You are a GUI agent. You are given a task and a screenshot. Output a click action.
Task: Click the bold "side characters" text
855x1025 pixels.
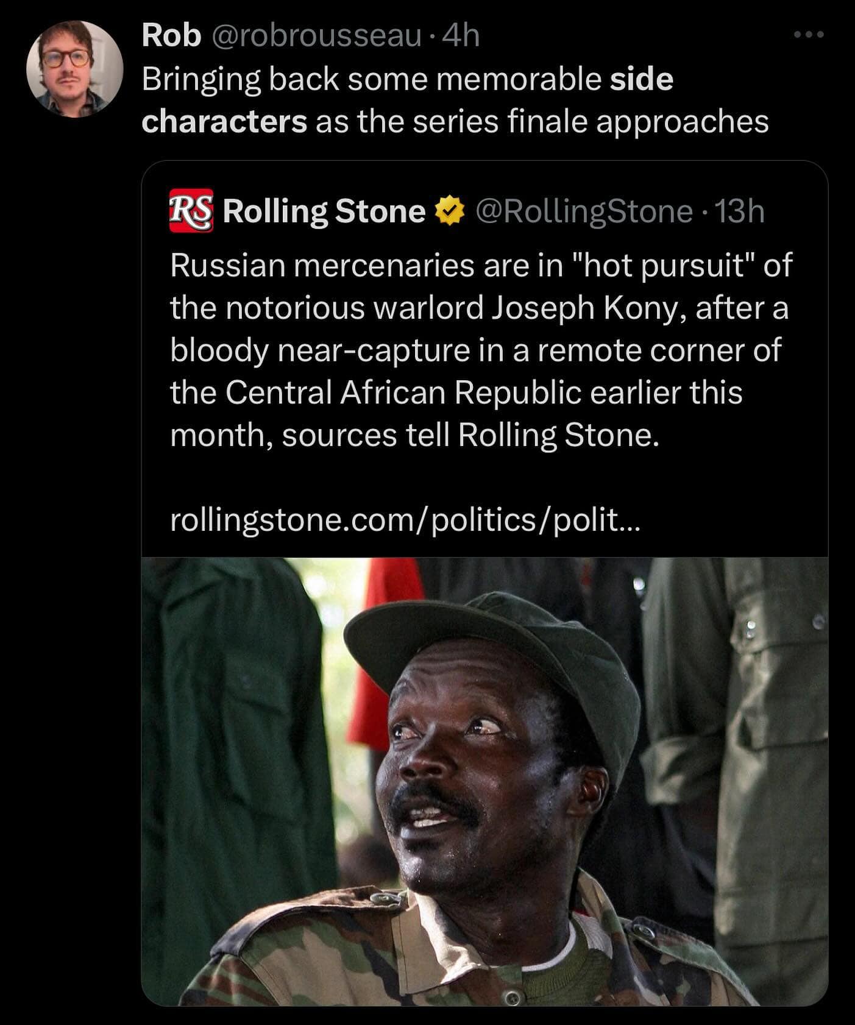pyautogui.click(x=407, y=101)
